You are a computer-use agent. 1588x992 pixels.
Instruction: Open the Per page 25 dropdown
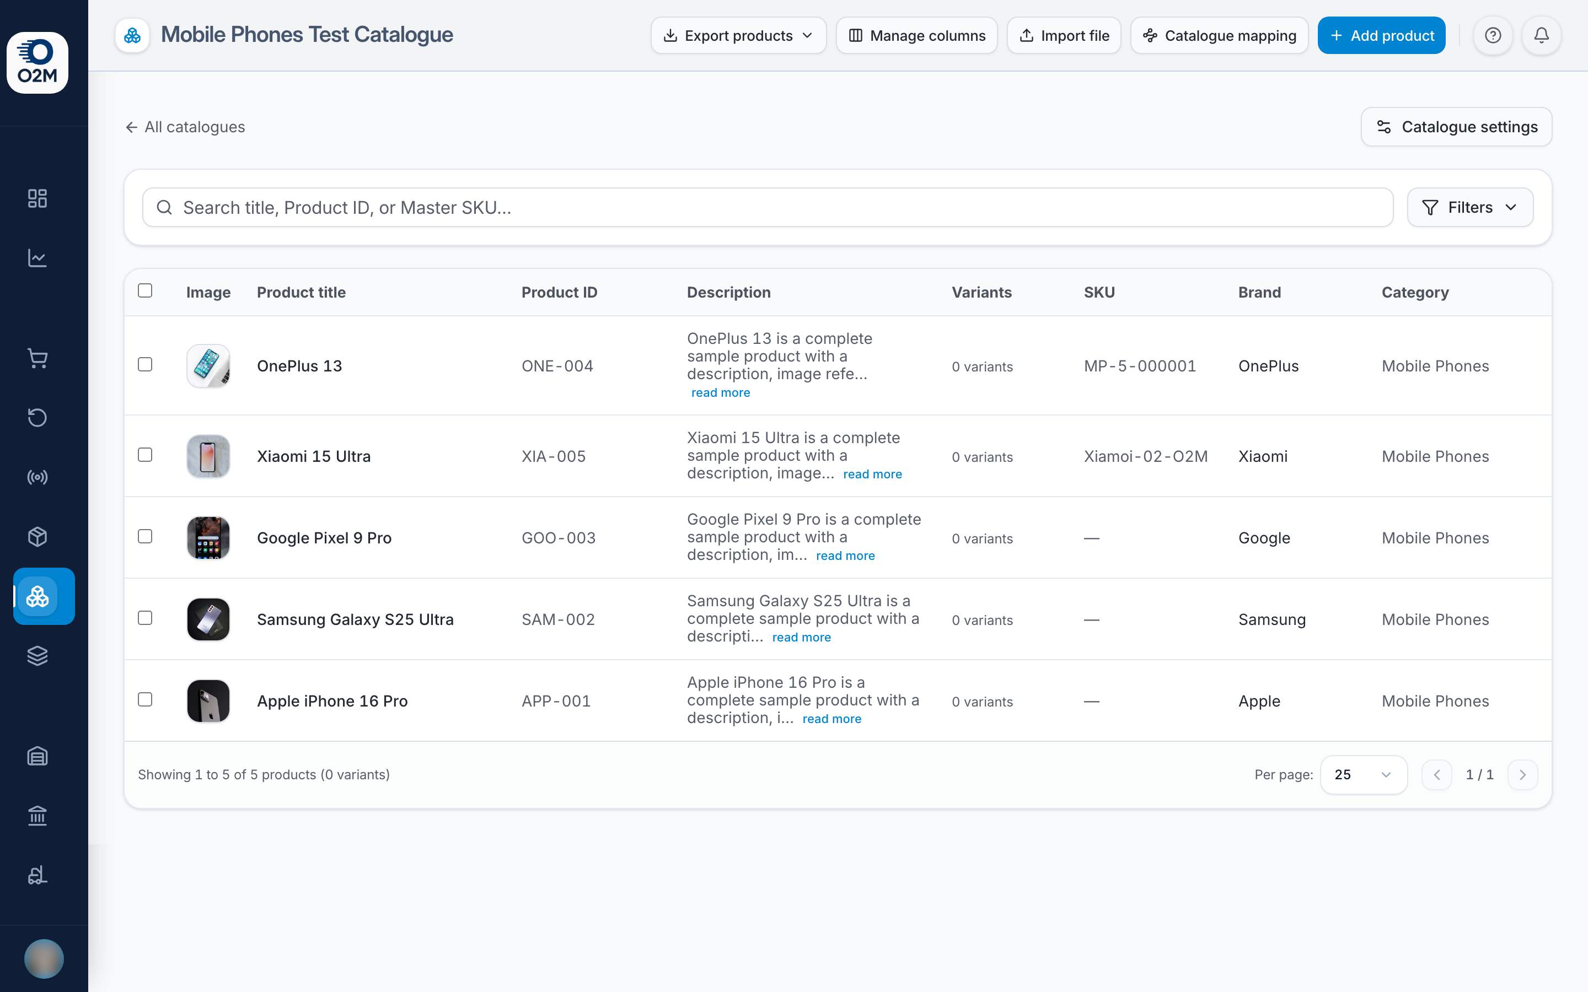pos(1363,775)
